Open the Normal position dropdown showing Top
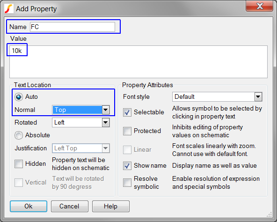 click(81, 110)
